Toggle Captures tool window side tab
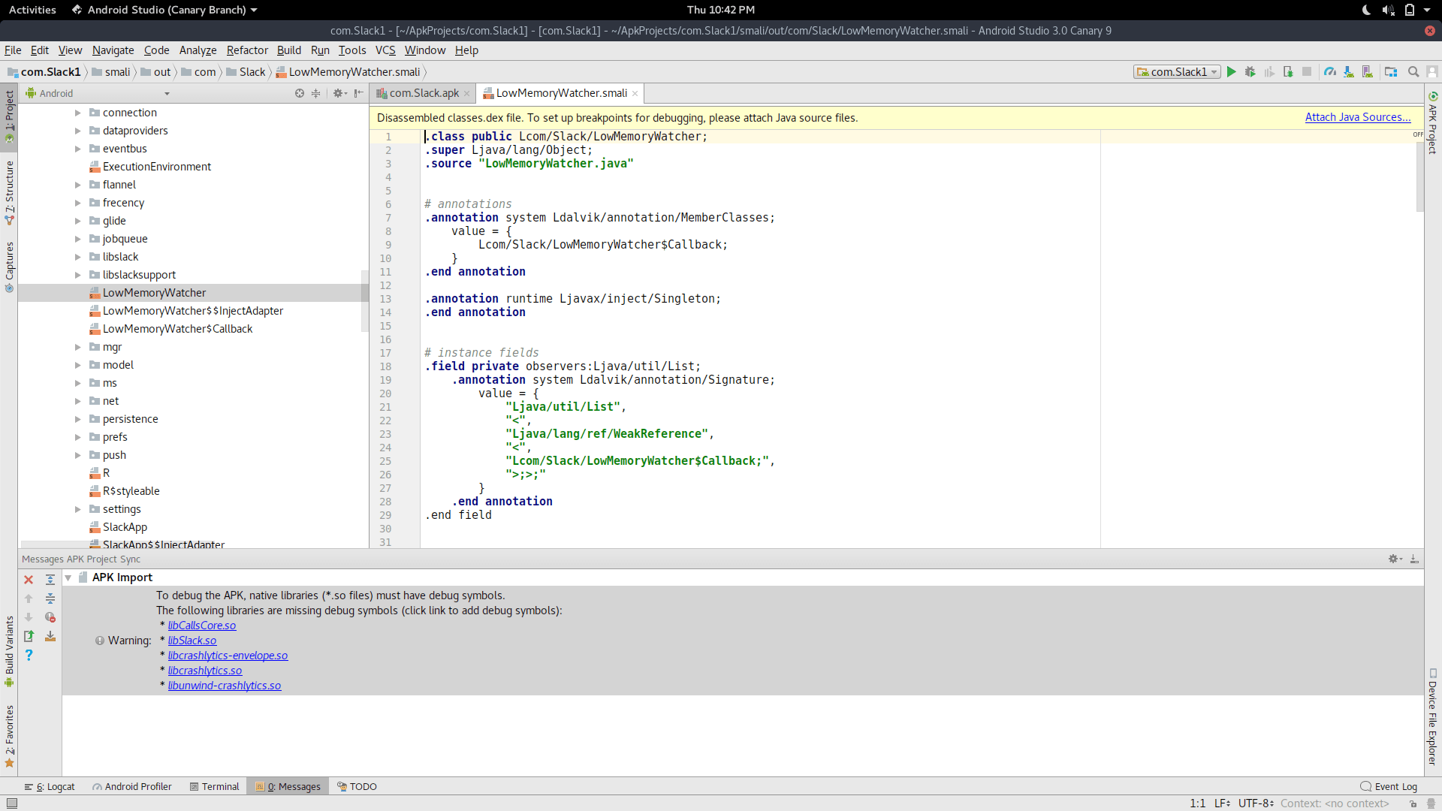Screen dimensions: 1442x811 coord(9,267)
